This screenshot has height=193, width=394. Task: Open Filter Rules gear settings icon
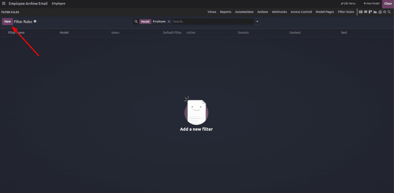pos(35,21)
